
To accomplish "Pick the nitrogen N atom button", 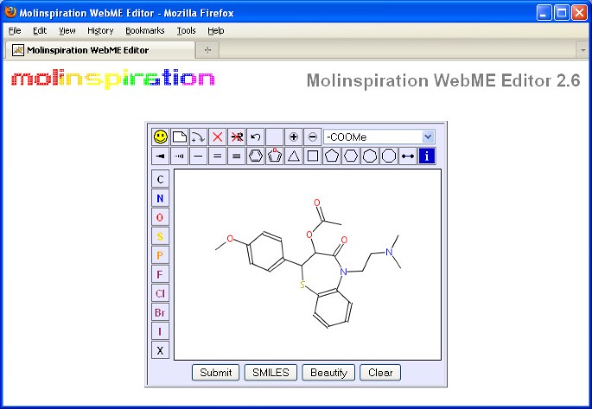I will click(160, 198).
